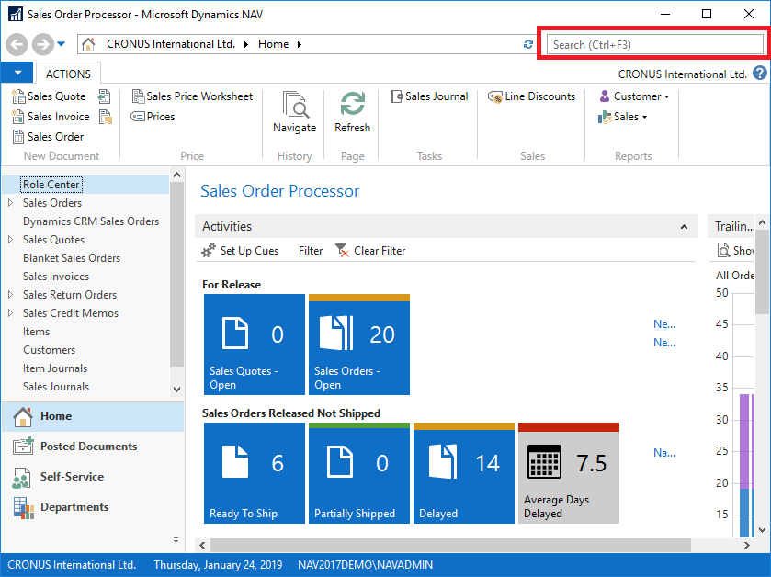This screenshot has width=771, height=577.
Task: Collapse the Activities part
Action: pyautogui.click(x=684, y=227)
